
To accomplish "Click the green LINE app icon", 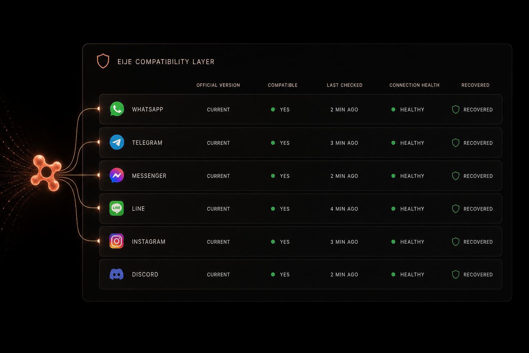I will tap(117, 208).
